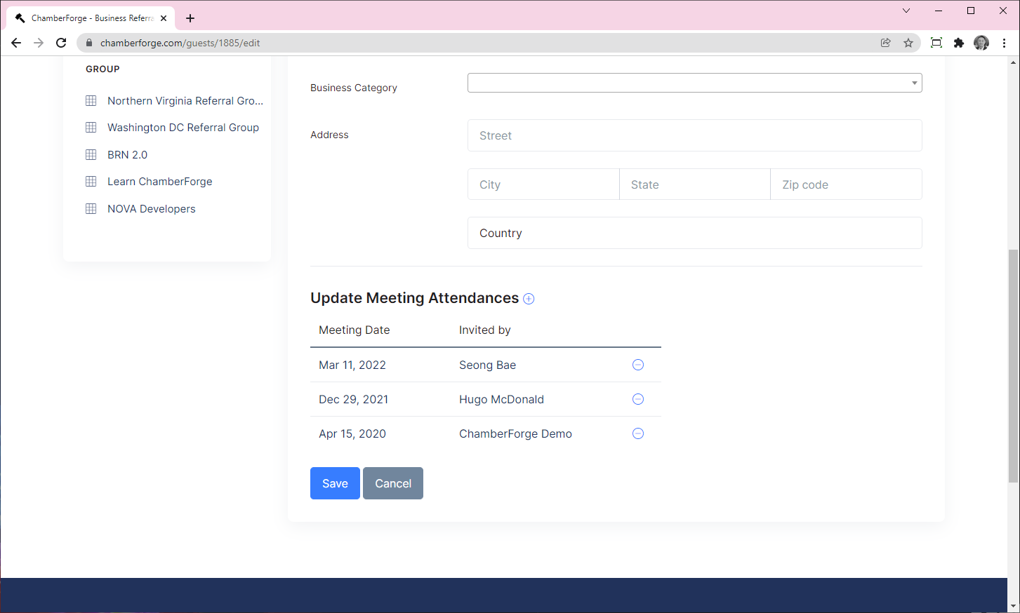The image size is (1020, 613).
Task: Cancel editing the guest
Action: click(x=392, y=483)
